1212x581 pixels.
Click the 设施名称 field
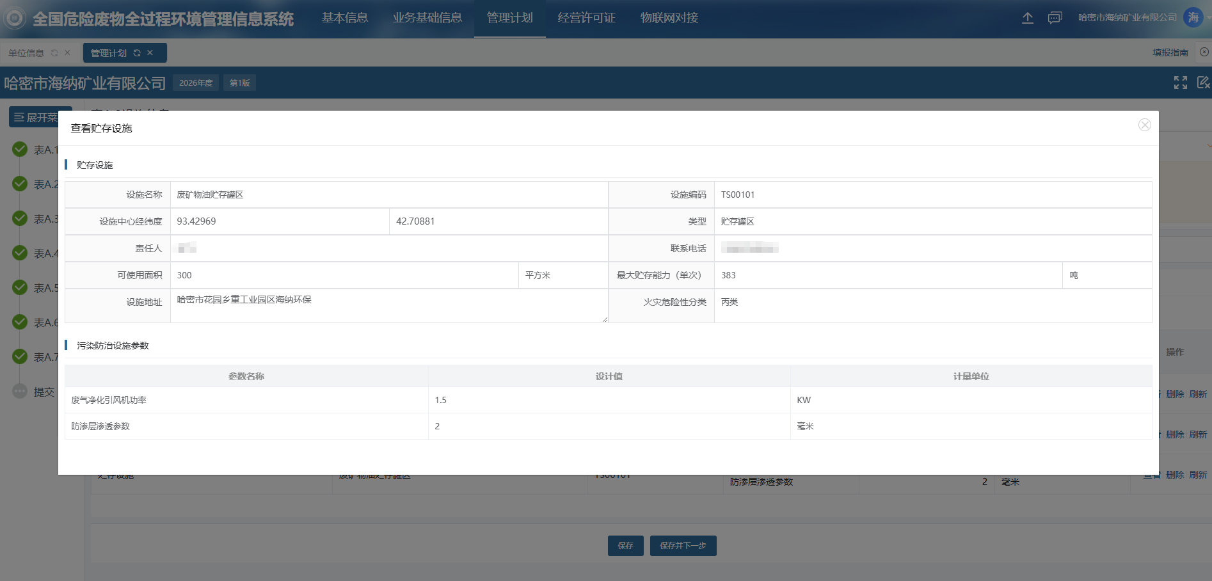click(x=388, y=195)
